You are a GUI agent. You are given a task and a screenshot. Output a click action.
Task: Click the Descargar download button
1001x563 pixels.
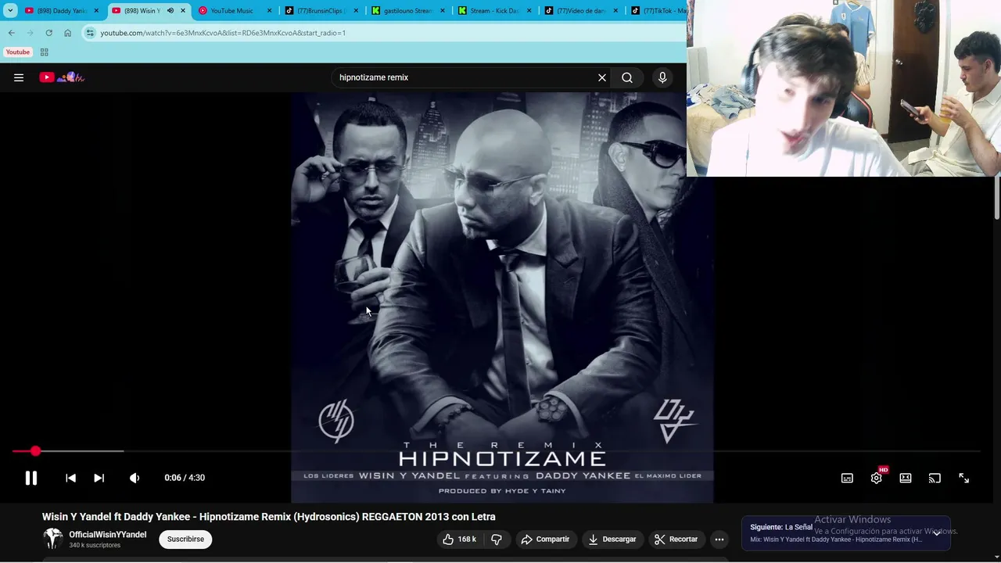click(612, 539)
